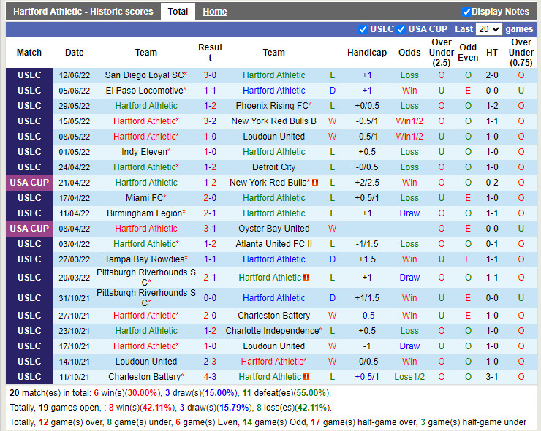Click red card icon beside New York Red Bulls
Screen dimensions: 541x431
[x=315, y=183]
